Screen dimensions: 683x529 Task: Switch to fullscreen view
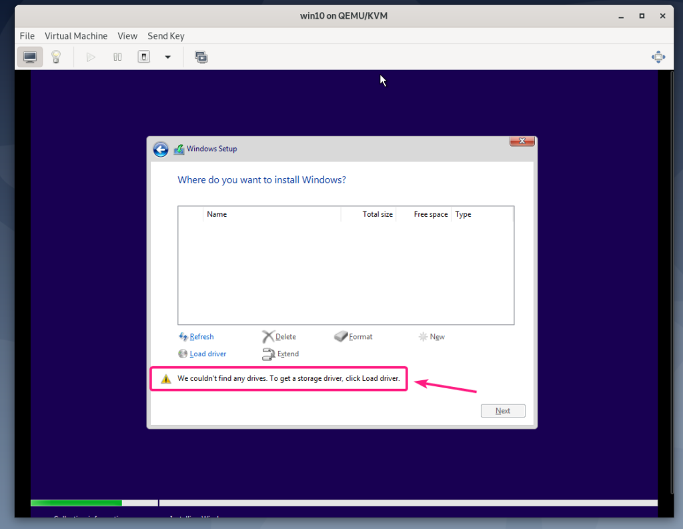658,57
